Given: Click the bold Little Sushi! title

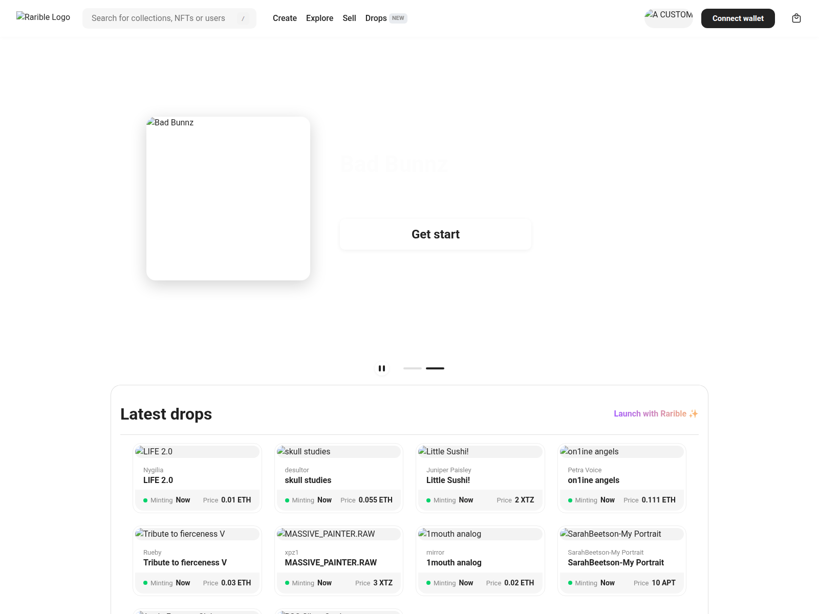Looking at the screenshot, I should [x=448, y=480].
